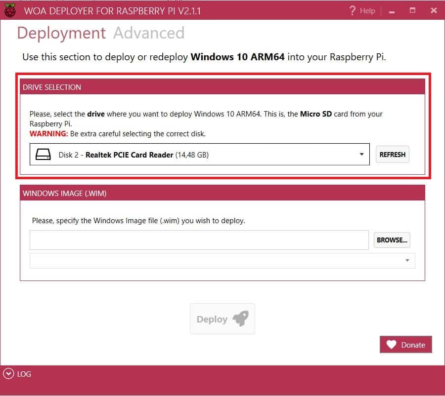Maximize the WOA Deployer window
445x396 pixels.
412,10
